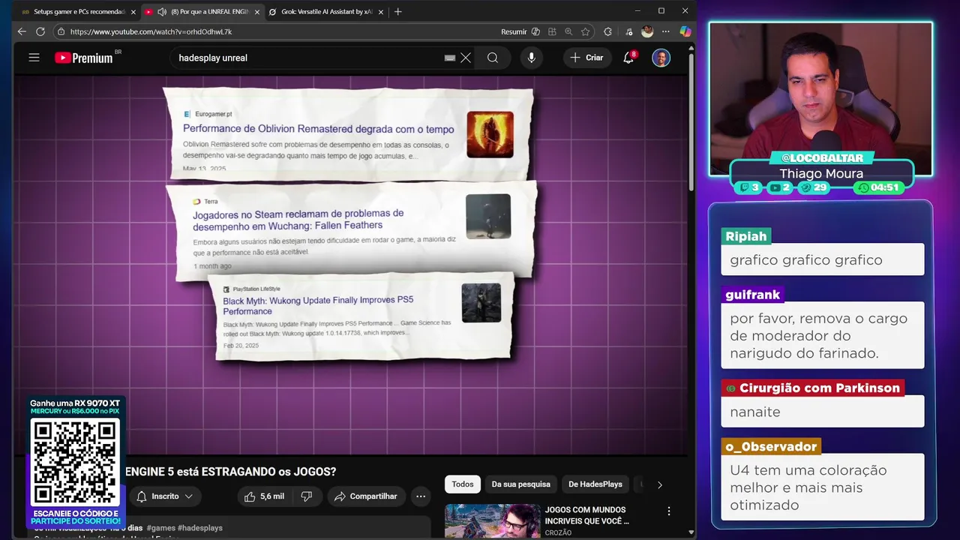Open JOGOS COM MUNDOS INCRIVEIS video thumbnail

tap(493, 521)
